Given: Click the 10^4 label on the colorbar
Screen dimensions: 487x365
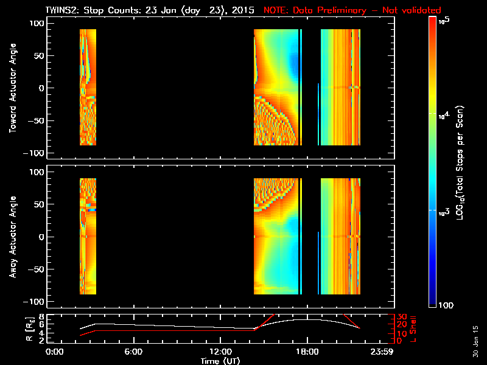Looking at the screenshot, I should pos(444,116).
